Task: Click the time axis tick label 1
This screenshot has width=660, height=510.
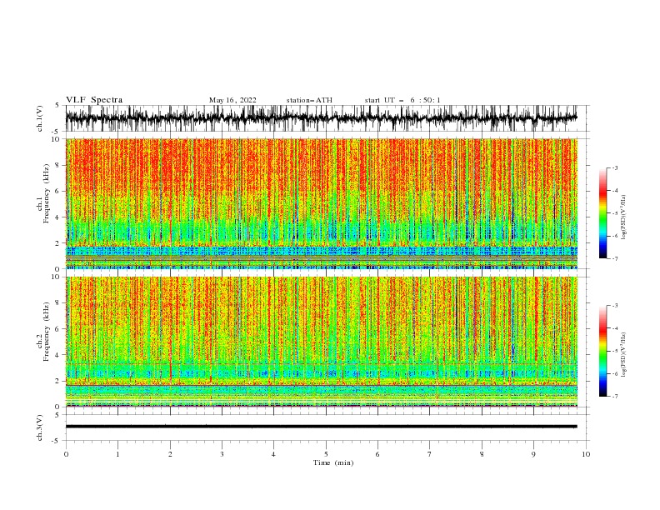Action: [x=117, y=454]
